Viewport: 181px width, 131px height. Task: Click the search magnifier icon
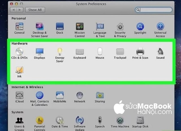click(x=138, y=10)
